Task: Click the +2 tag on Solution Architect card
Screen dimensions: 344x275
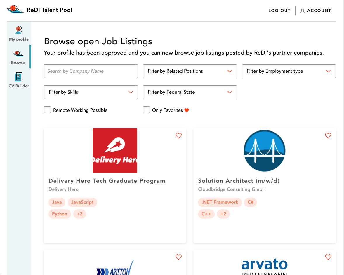Action: tap(223, 214)
